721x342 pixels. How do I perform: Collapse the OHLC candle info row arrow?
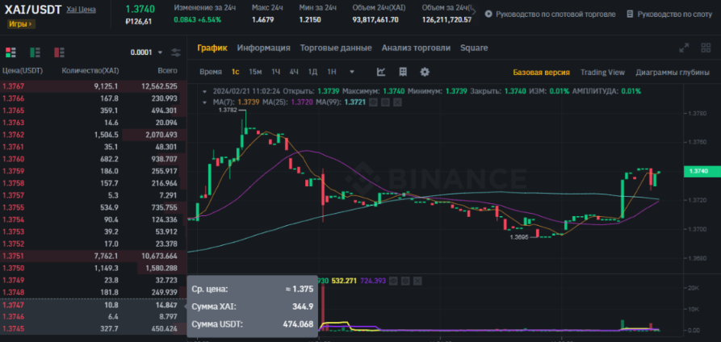click(x=204, y=91)
